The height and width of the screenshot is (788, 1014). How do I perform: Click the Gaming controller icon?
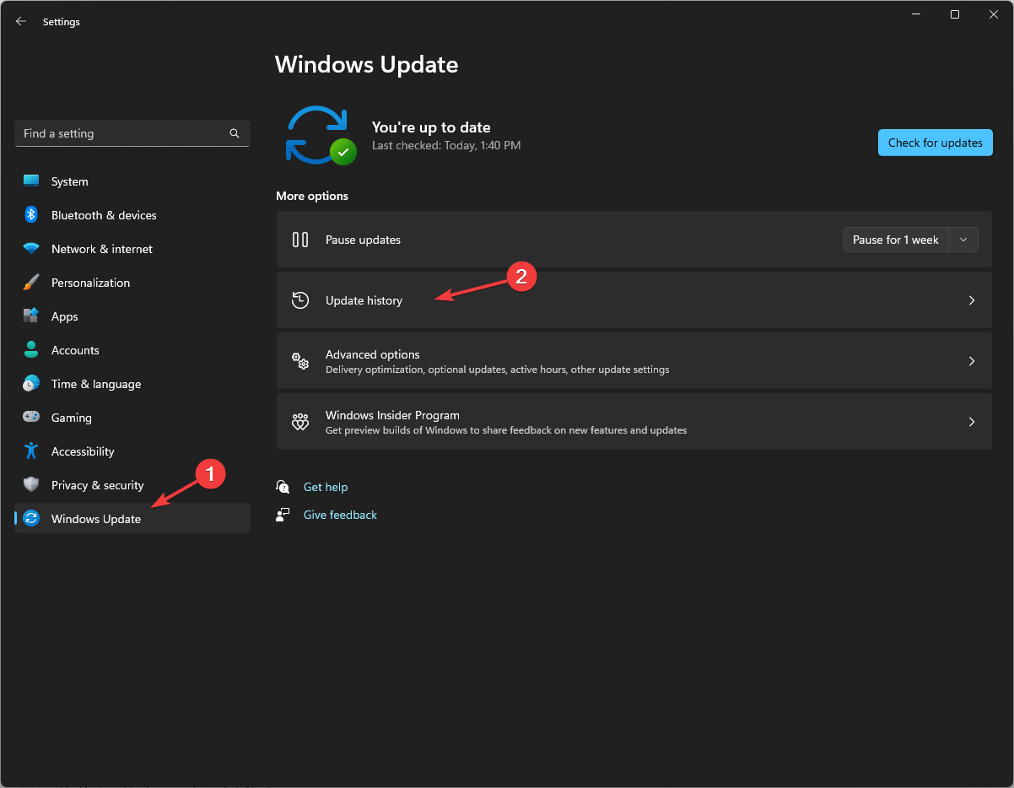[31, 418]
